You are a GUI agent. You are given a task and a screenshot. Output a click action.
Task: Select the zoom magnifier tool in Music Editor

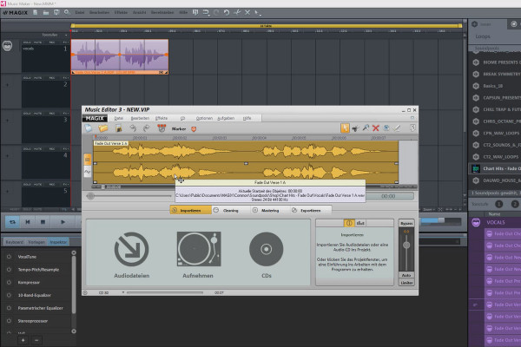click(x=366, y=128)
